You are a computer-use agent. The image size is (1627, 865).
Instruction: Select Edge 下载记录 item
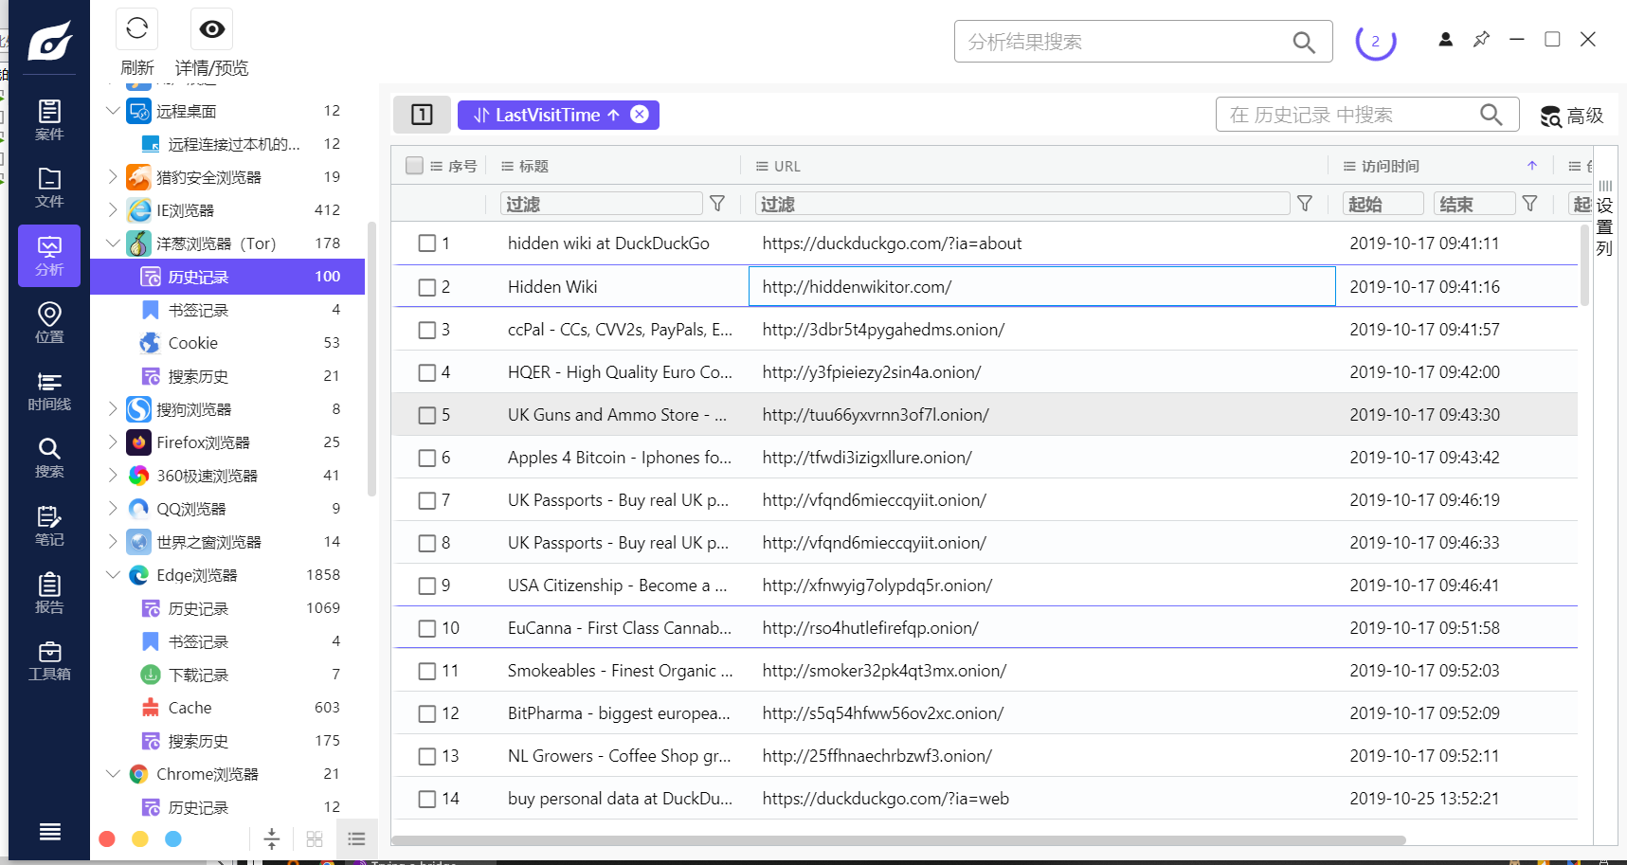point(227,675)
